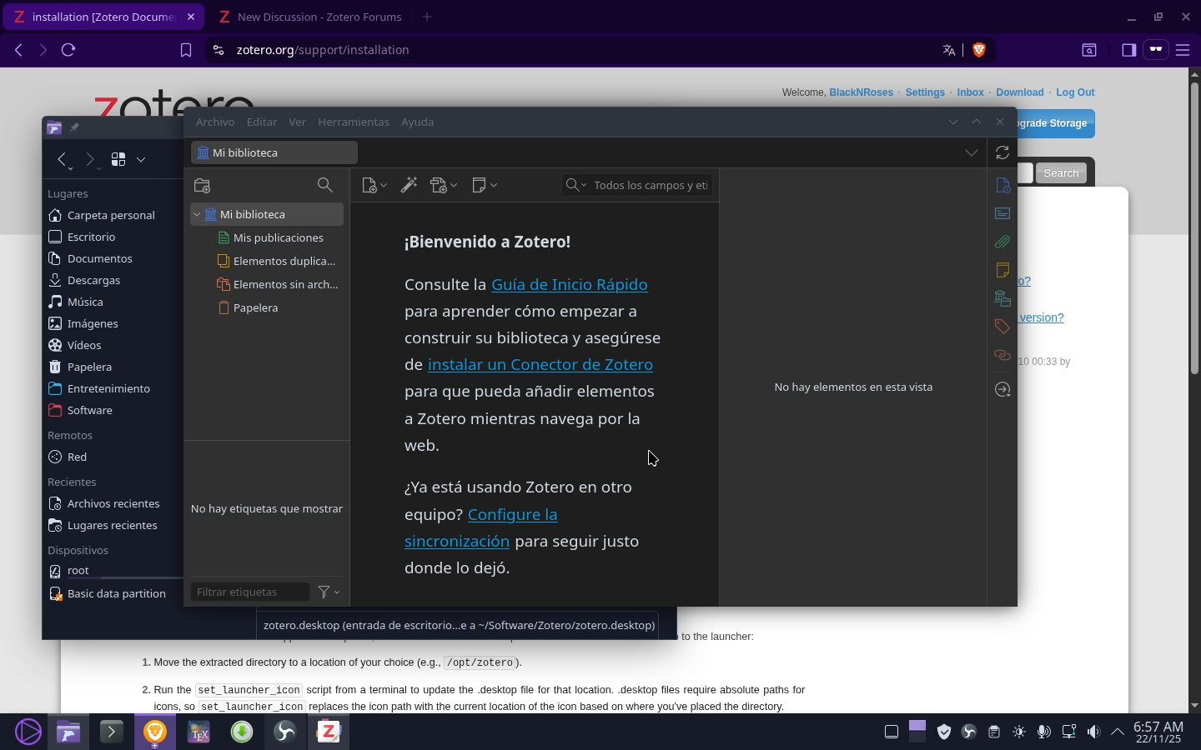The image size is (1201, 750).
Task: Open 'Archivos recientes' in file manager
Action: coord(104,503)
